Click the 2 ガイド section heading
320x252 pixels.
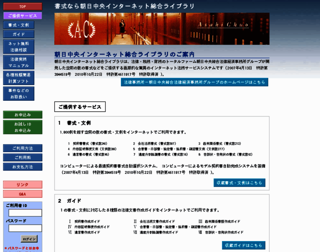click(x=69, y=201)
